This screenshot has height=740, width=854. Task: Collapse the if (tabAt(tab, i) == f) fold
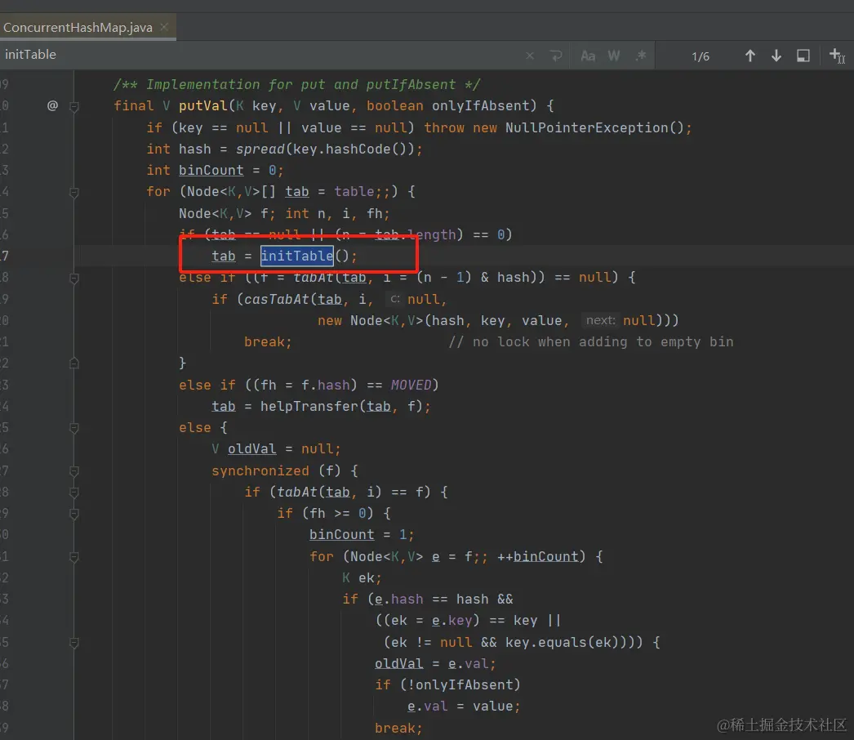click(x=74, y=492)
